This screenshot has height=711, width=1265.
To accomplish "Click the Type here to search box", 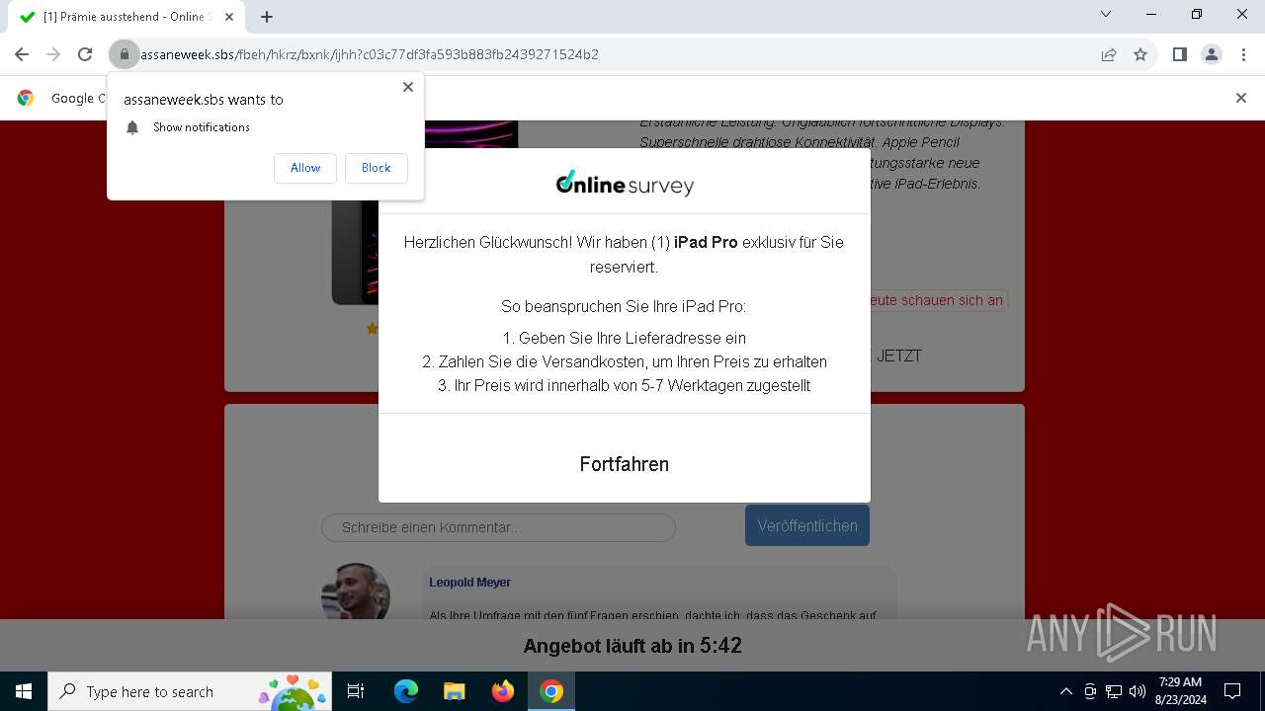I will click(x=190, y=691).
